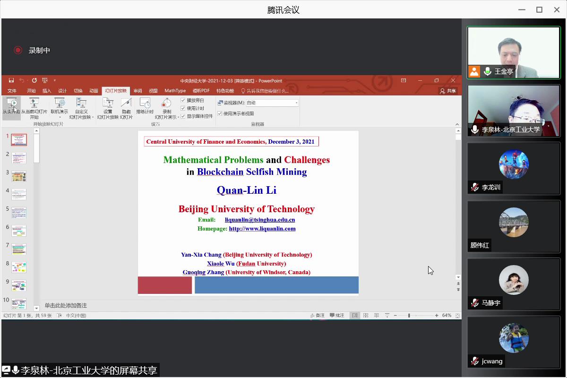Switch to the MathType ribbon tab

175,91
